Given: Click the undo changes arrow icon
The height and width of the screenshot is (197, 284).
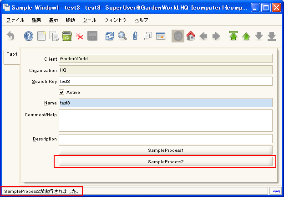Looking at the screenshot, I should [x=10, y=36].
